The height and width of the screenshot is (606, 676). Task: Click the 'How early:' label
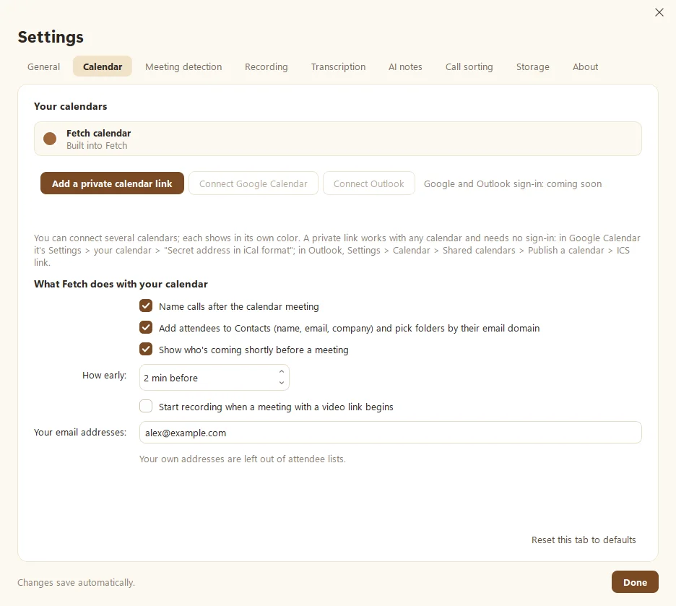(x=104, y=376)
